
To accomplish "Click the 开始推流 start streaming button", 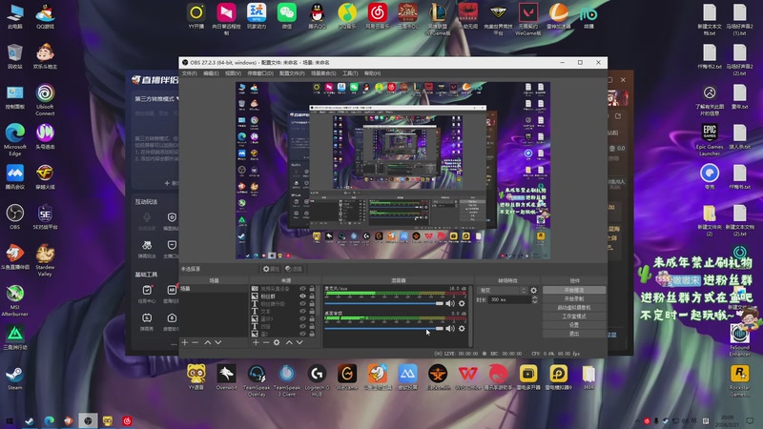I will tap(574, 290).
